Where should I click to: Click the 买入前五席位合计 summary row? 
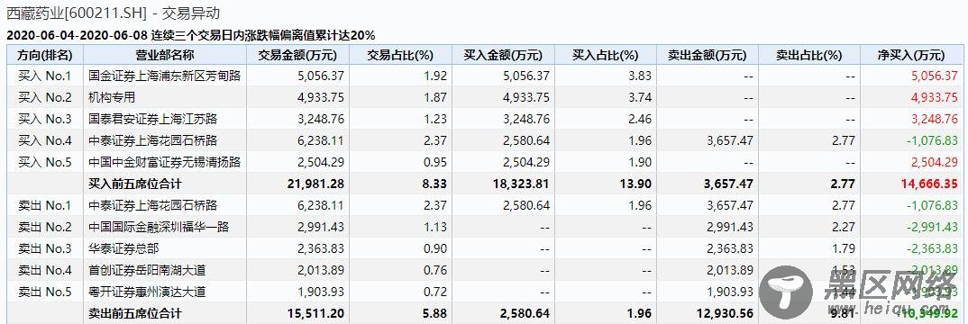(484, 184)
